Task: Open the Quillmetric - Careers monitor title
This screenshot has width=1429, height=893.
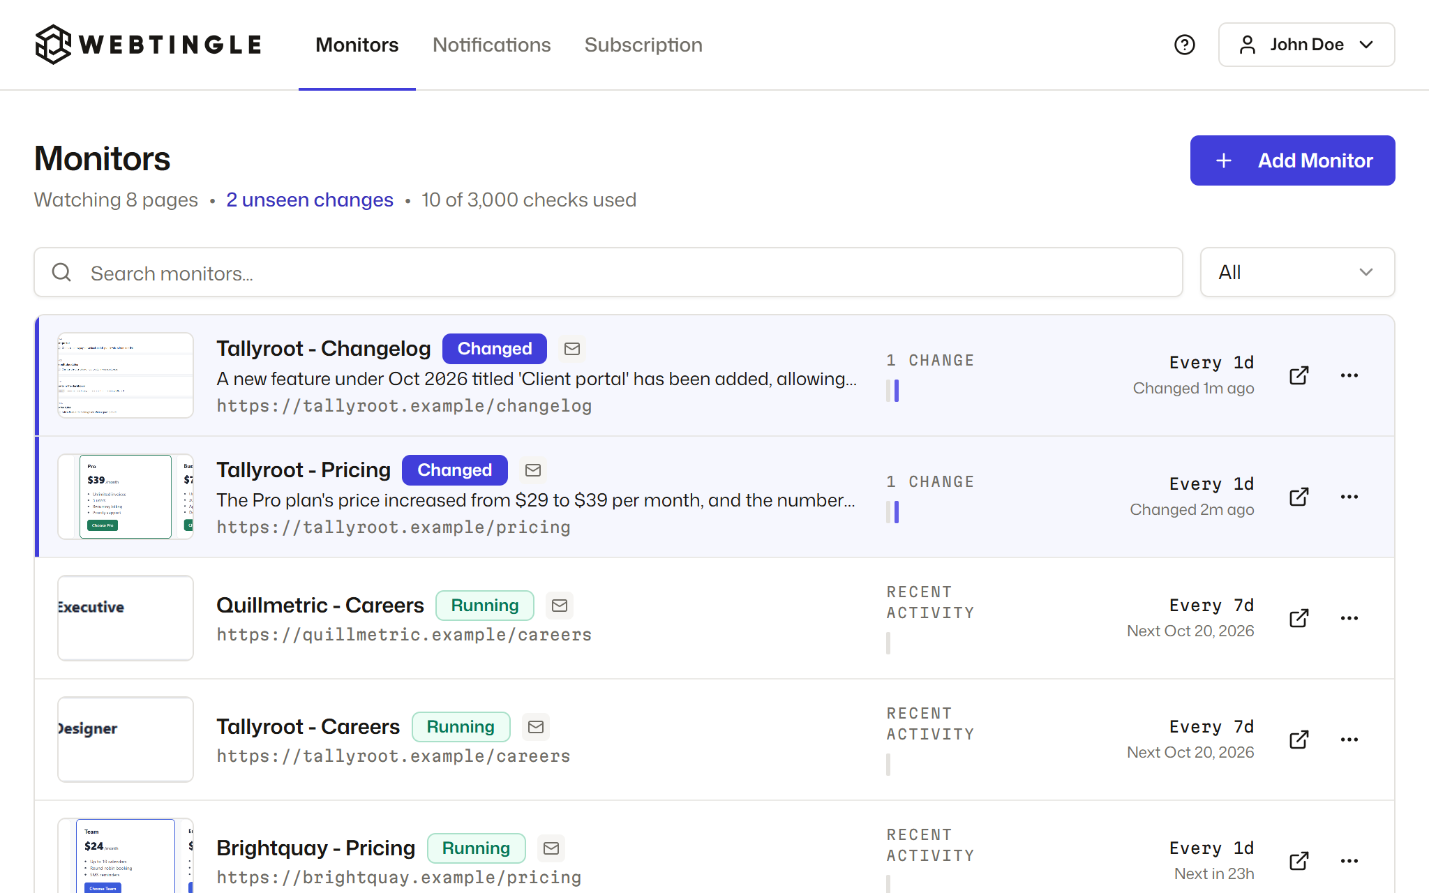Action: click(x=320, y=605)
